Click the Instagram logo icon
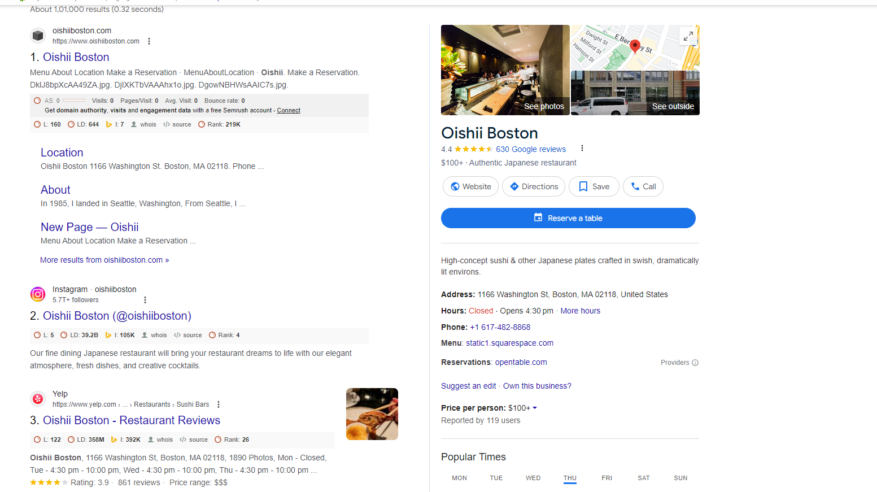The width and height of the screenshot is (877, 492). tap(38, 294)
